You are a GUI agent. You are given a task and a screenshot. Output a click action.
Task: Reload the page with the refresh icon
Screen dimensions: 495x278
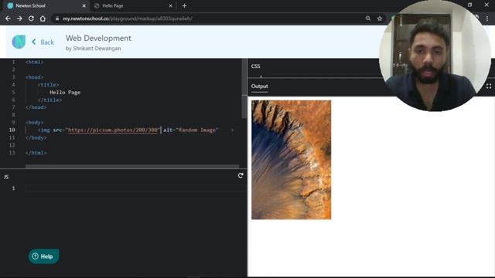pos(31,19)
